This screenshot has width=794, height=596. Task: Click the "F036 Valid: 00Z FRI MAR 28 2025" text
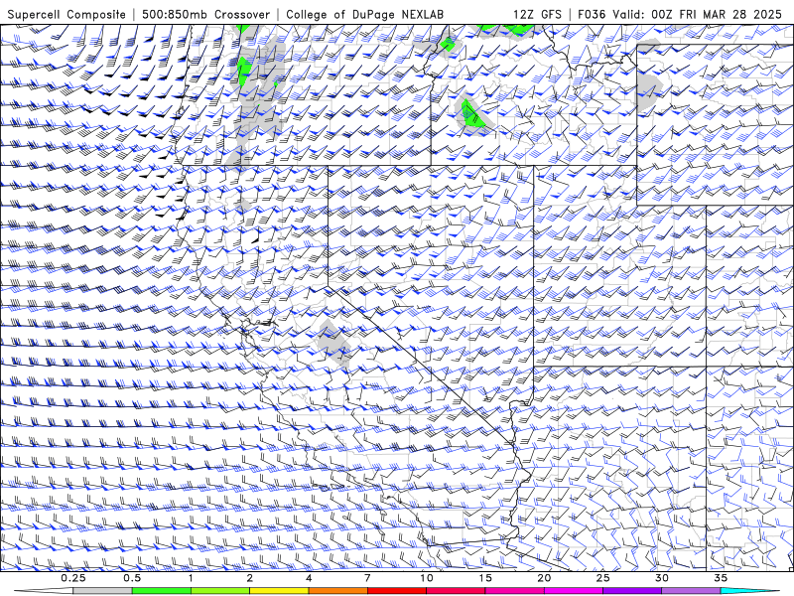point(680,14)
